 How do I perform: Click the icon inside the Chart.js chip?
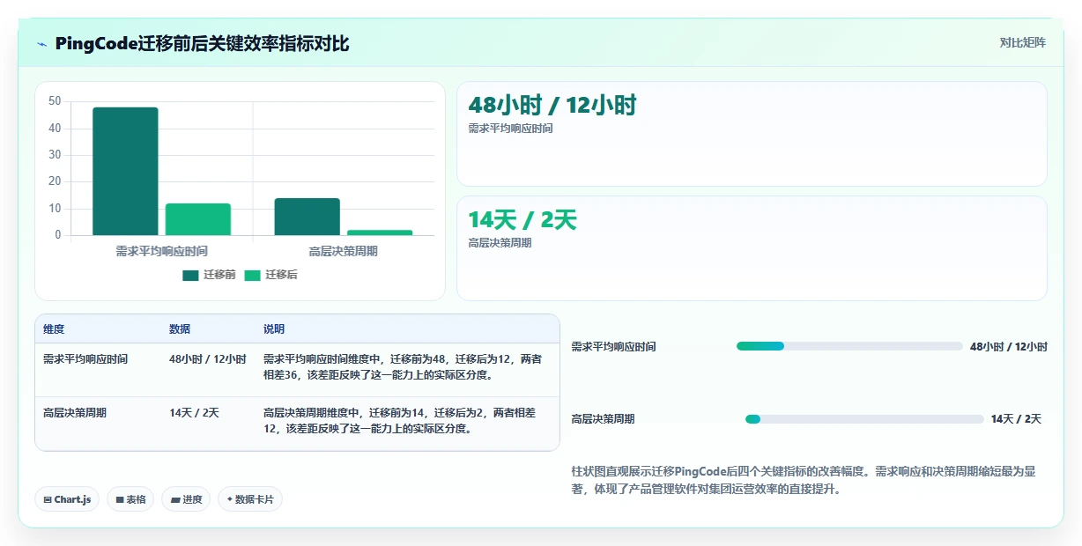[48, 499]
